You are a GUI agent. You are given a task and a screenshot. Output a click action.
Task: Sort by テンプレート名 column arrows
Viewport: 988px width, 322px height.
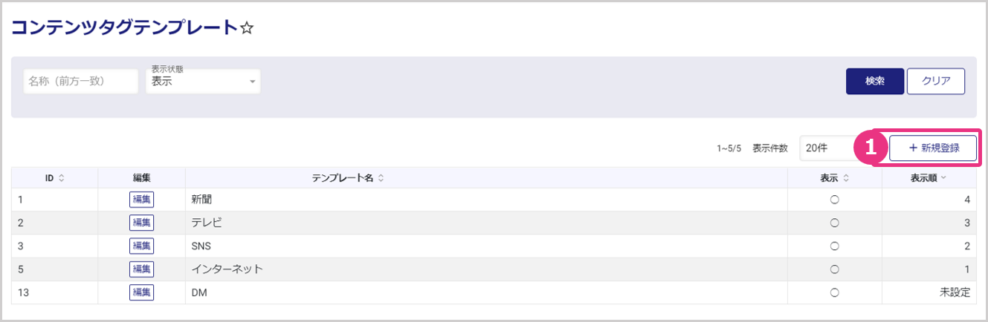(381, 178)
